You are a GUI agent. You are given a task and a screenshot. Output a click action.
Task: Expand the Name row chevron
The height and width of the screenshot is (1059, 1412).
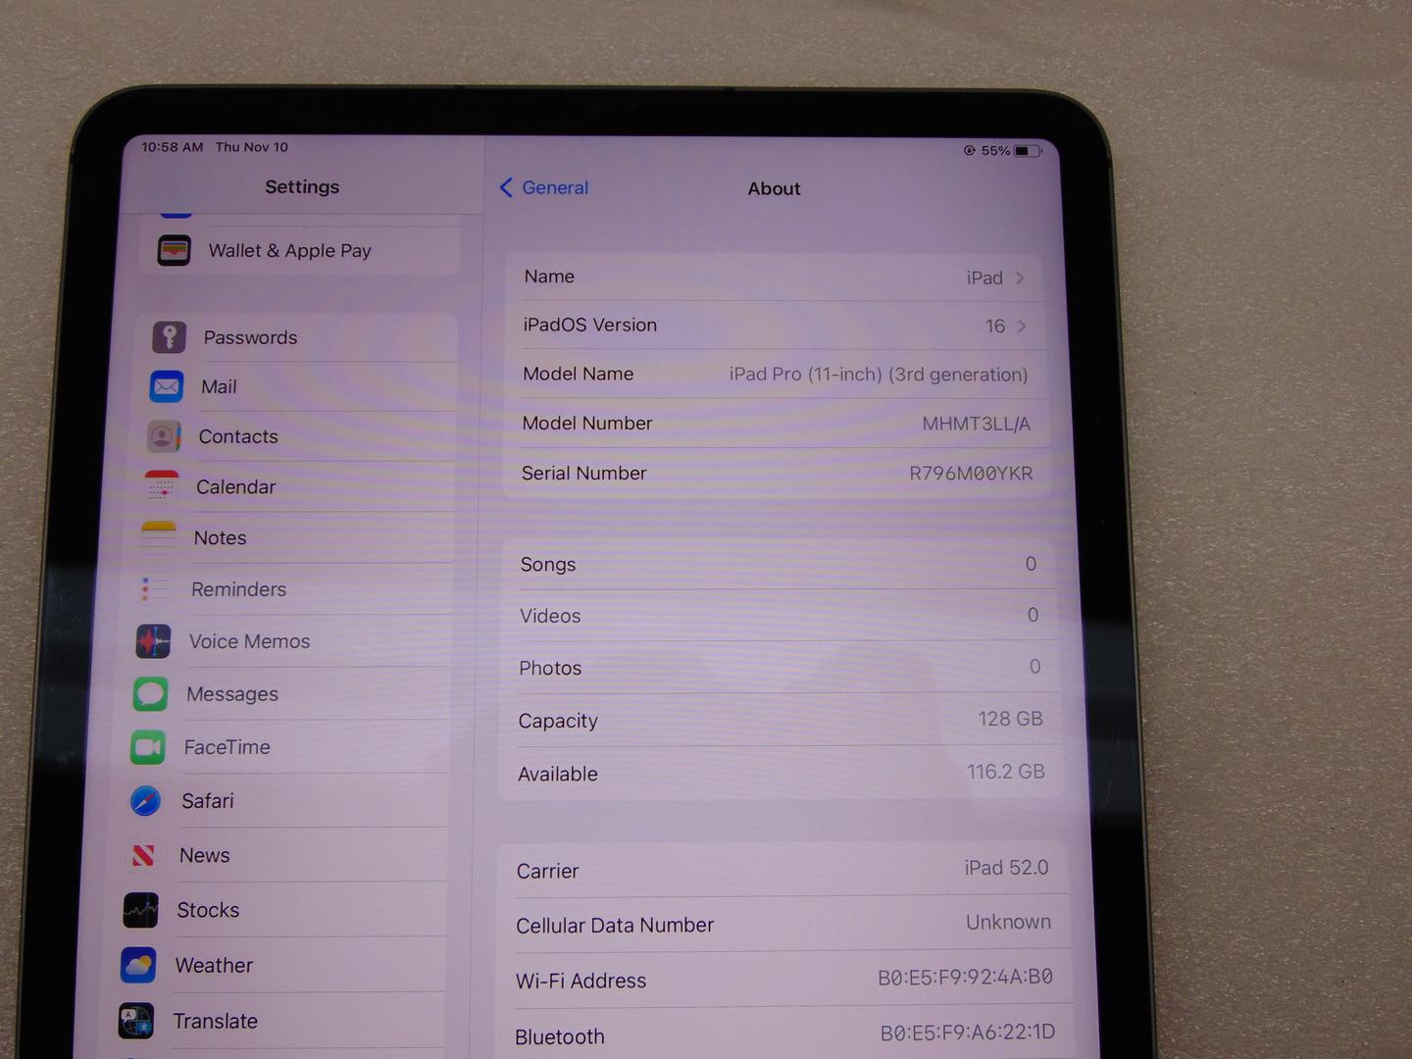click(1020, 278)
